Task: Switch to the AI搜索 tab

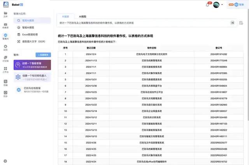Action: (x=66, y=17)
